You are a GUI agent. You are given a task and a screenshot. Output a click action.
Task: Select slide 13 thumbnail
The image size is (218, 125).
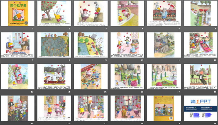click(x=18, y=77)
